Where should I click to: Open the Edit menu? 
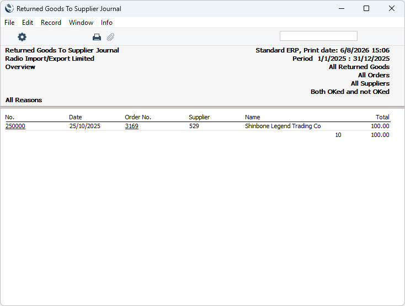[x=28, y=23]
